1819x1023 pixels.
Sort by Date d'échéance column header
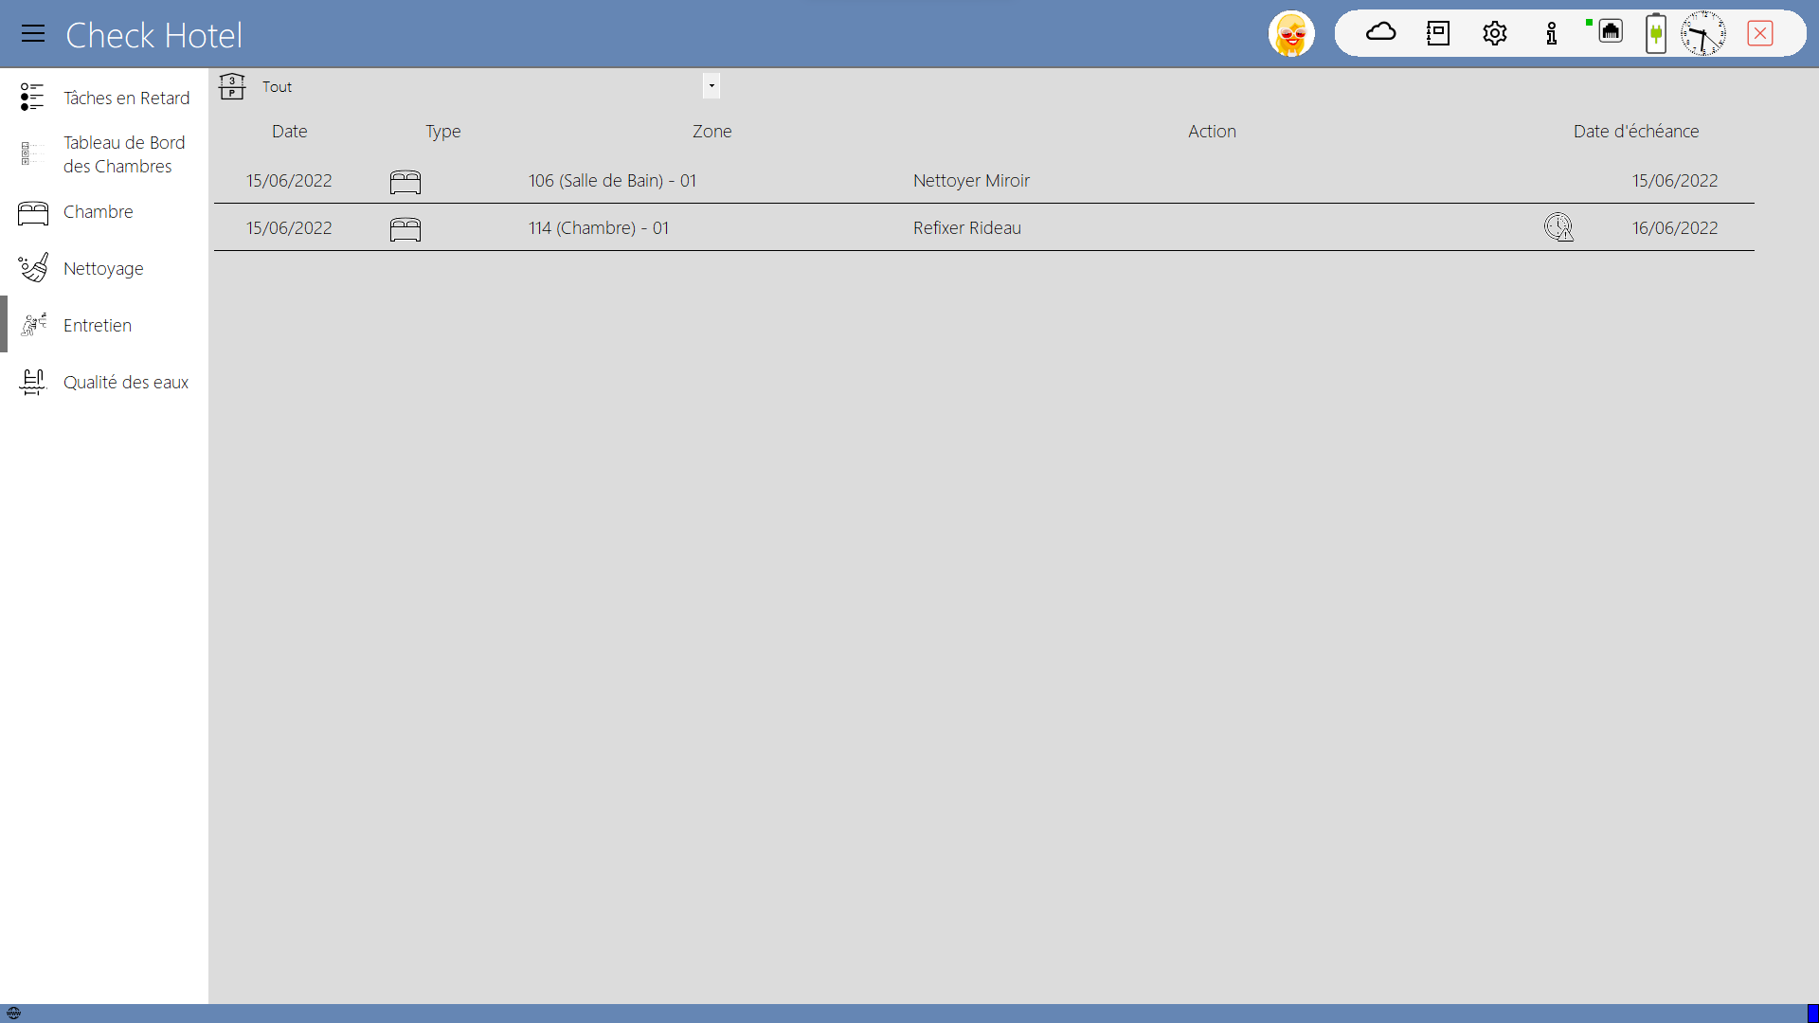pyautogui.click(x=1636, y=131)
